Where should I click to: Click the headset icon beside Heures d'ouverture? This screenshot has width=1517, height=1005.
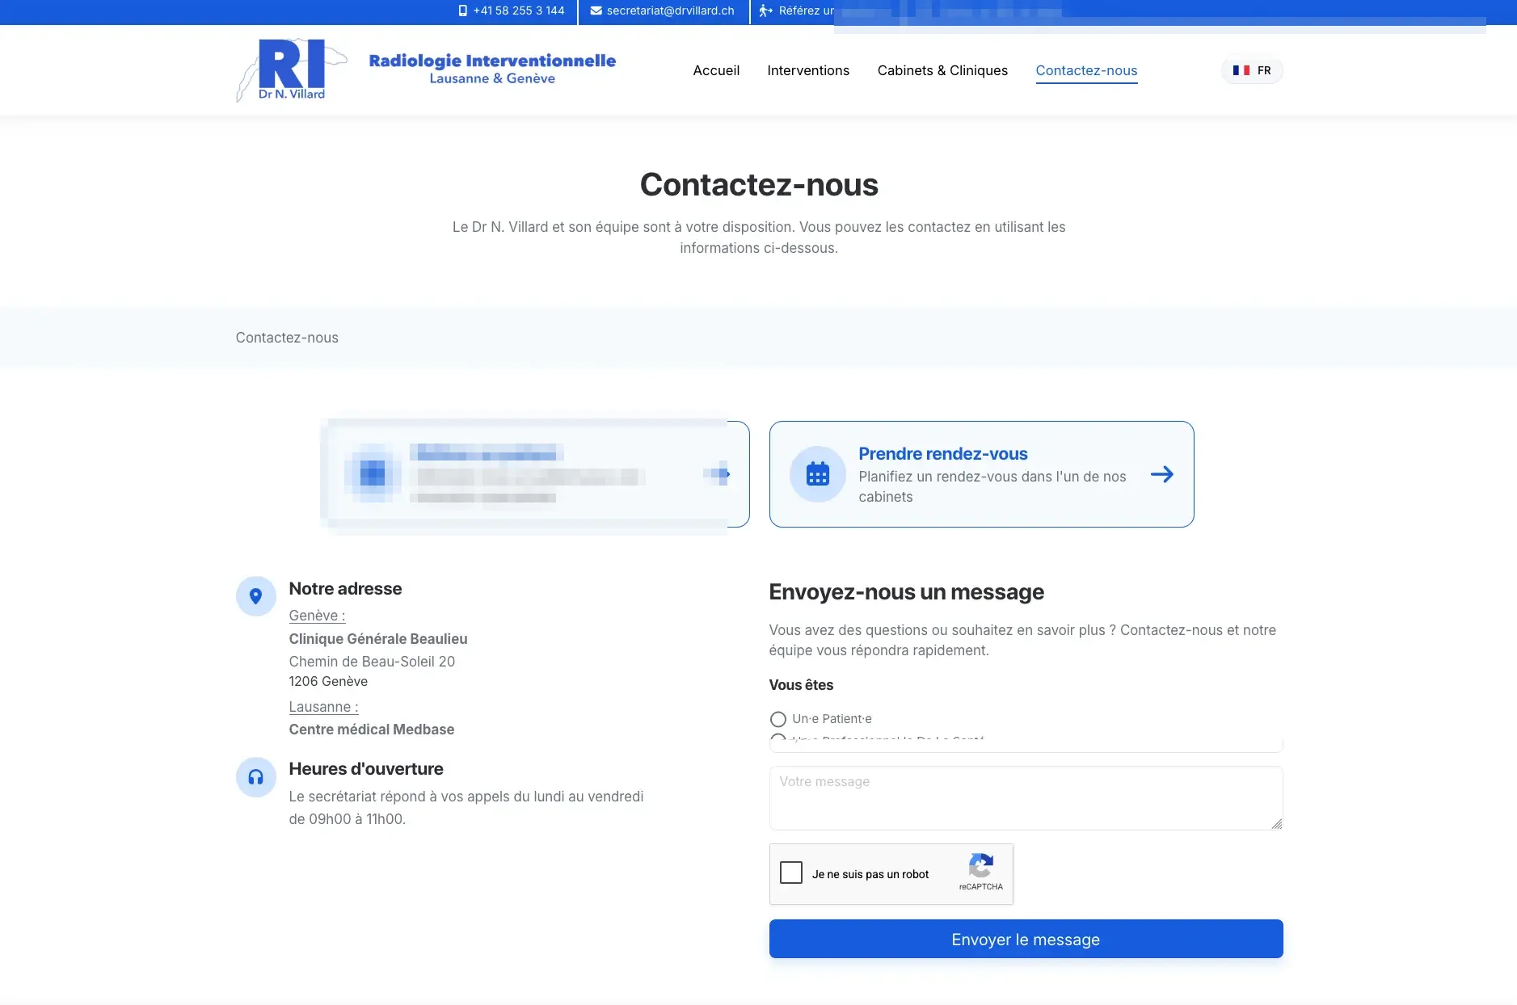tap(256, 777)
